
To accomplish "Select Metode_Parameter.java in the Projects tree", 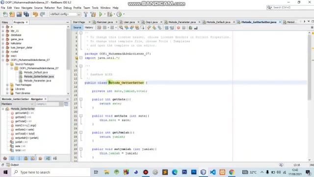I will click(x=37, y=81).
